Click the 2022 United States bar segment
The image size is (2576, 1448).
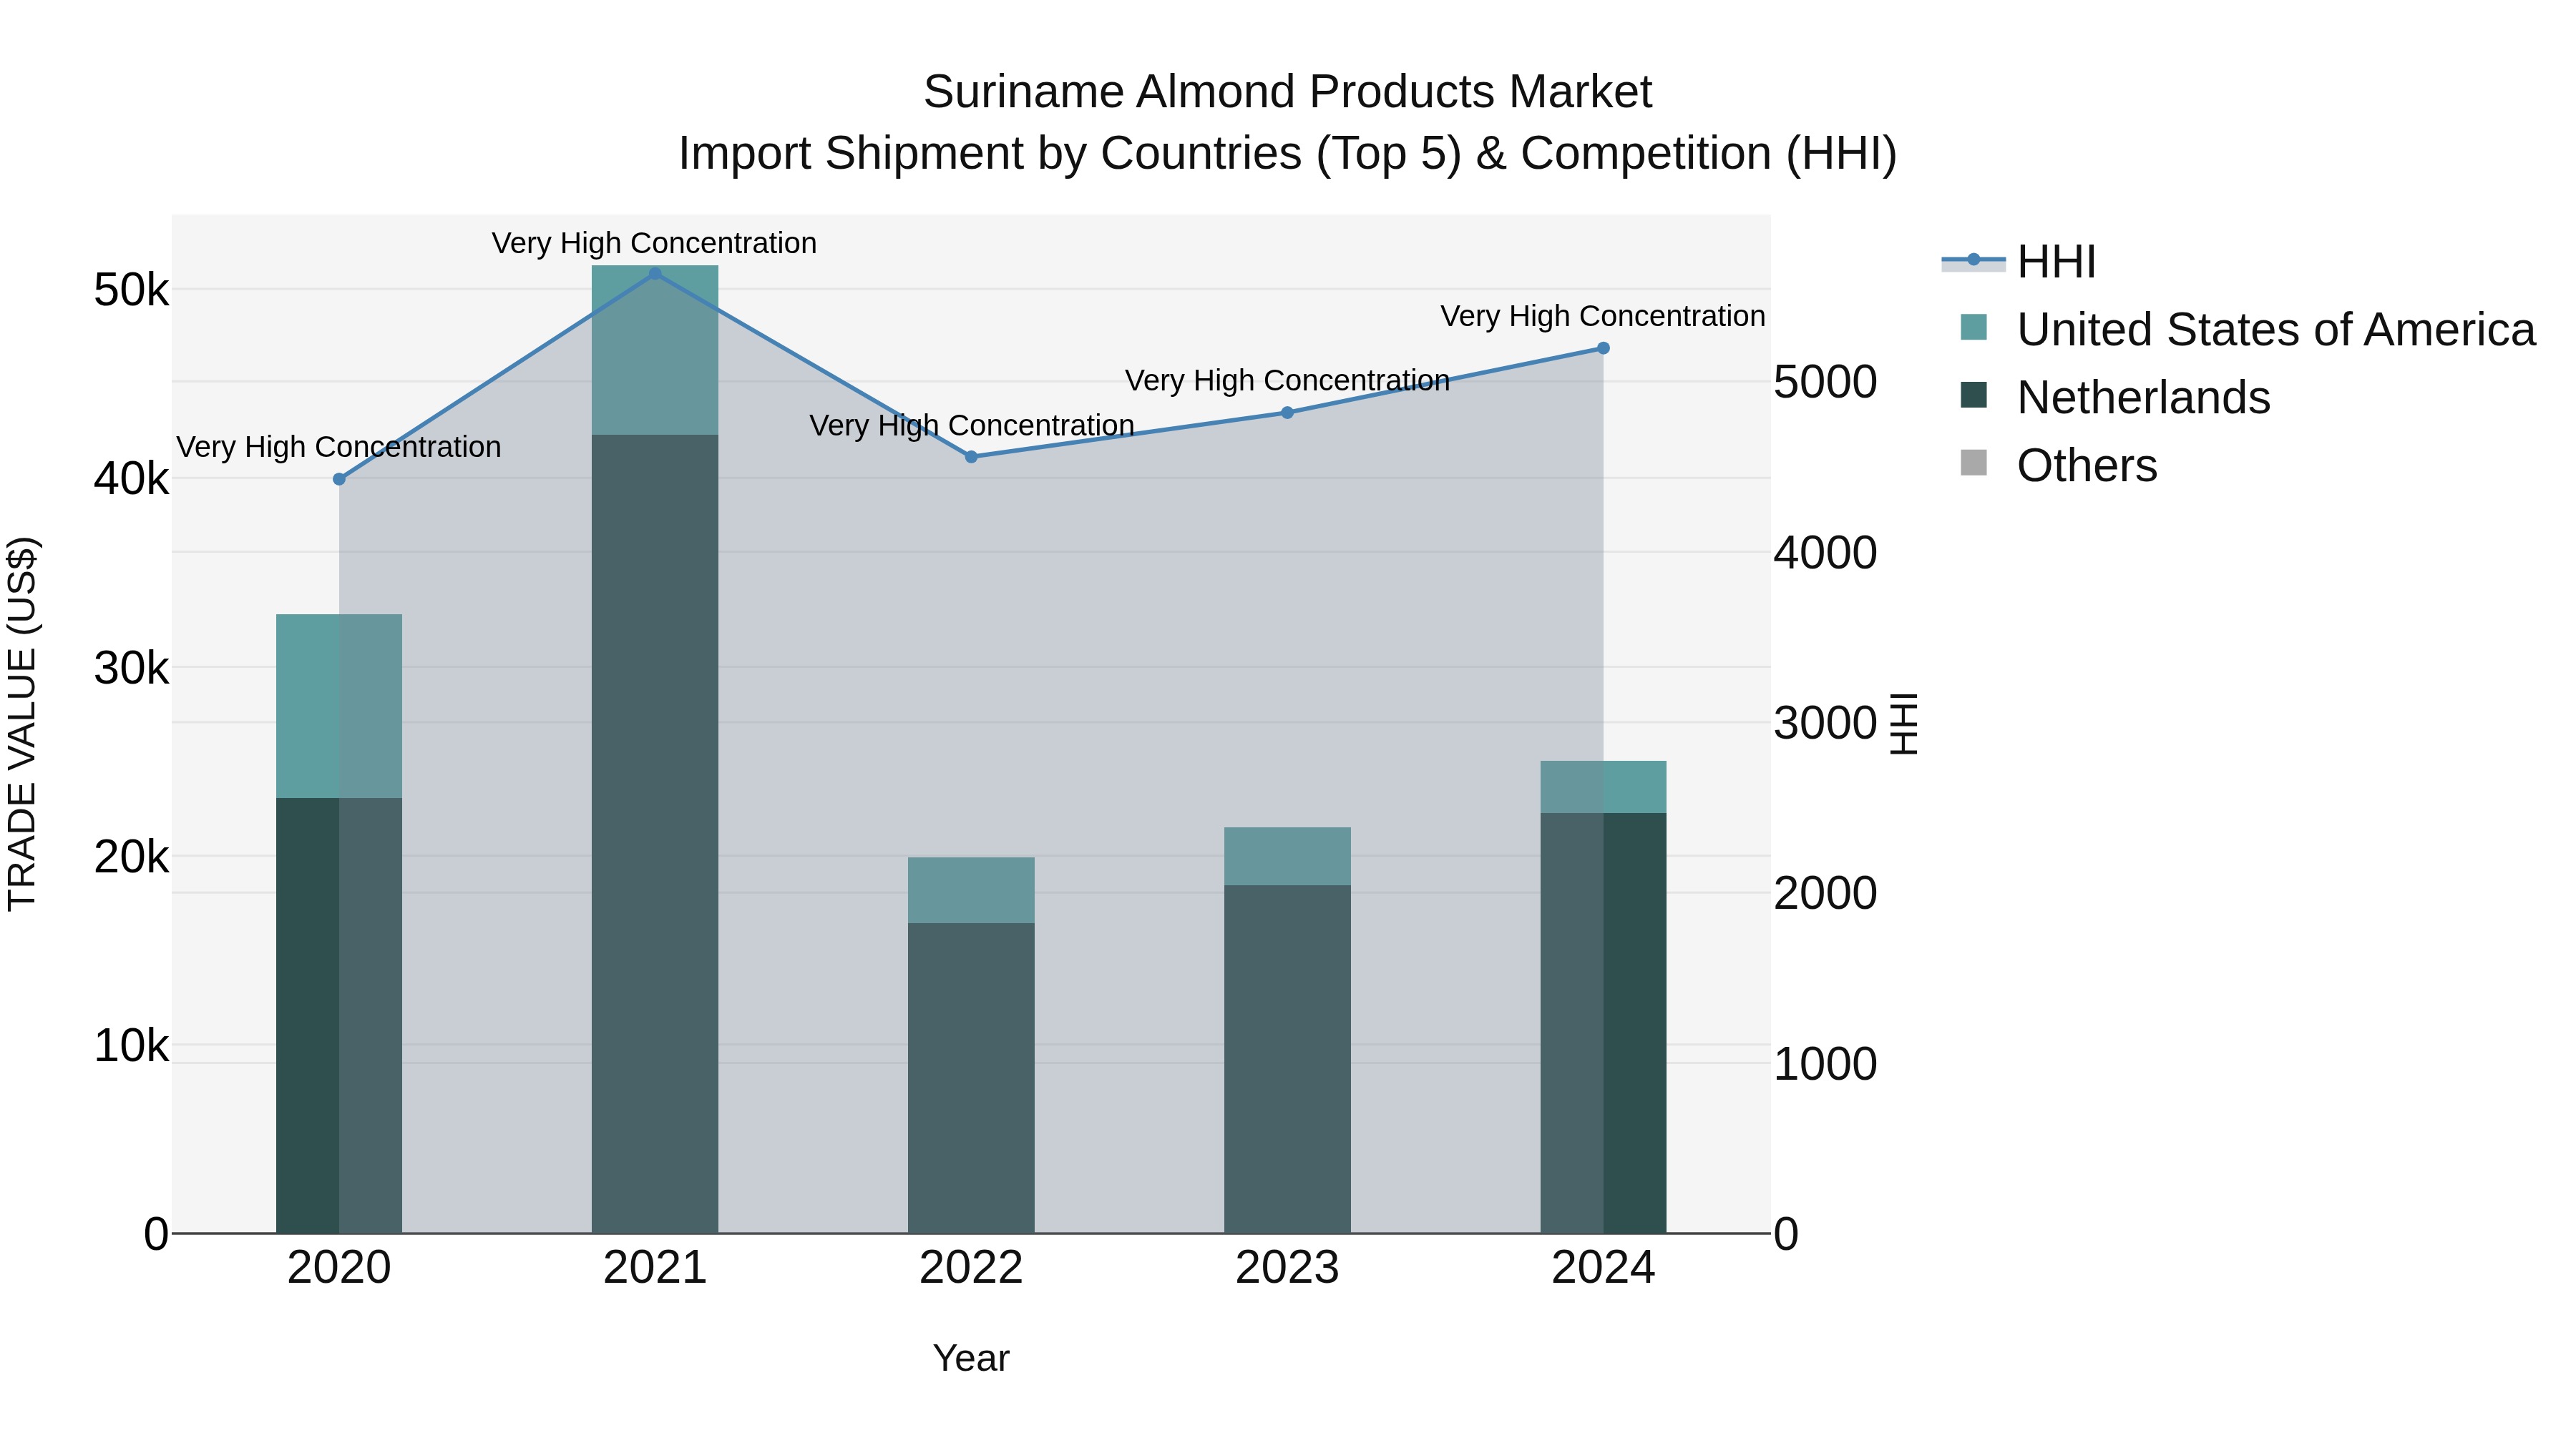coord(971,890)
